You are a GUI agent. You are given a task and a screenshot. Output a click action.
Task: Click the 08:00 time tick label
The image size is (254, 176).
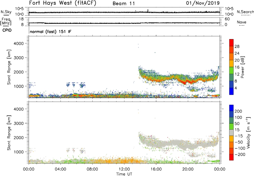coord(92,169)
